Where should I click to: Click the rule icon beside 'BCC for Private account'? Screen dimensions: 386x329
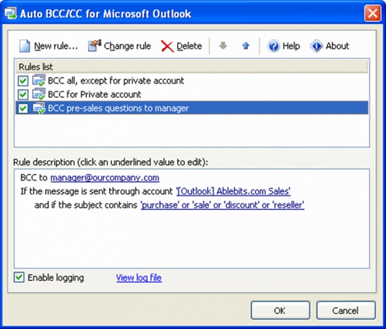coord(39,95)
